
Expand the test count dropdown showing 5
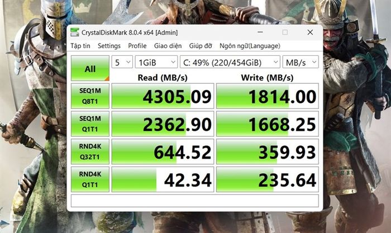coord(122,62)
